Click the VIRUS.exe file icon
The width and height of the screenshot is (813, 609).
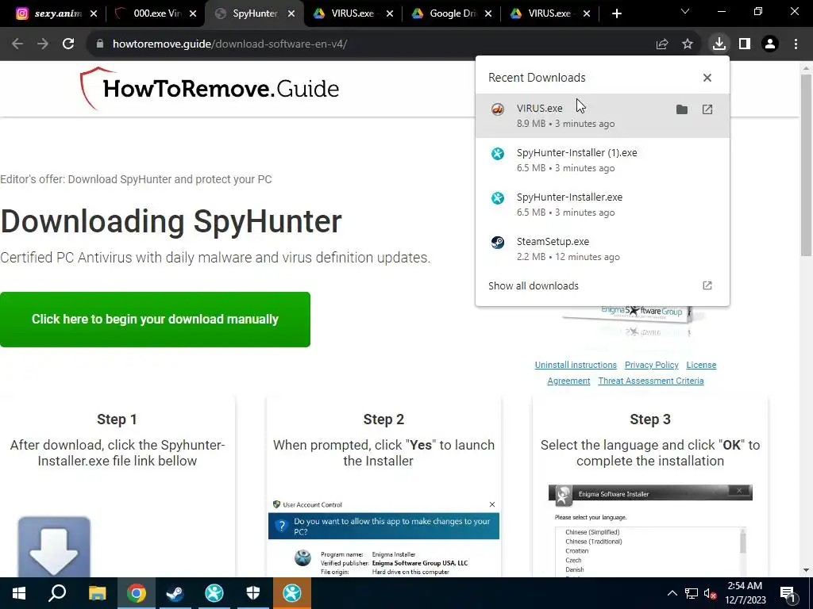coord(498,109)
